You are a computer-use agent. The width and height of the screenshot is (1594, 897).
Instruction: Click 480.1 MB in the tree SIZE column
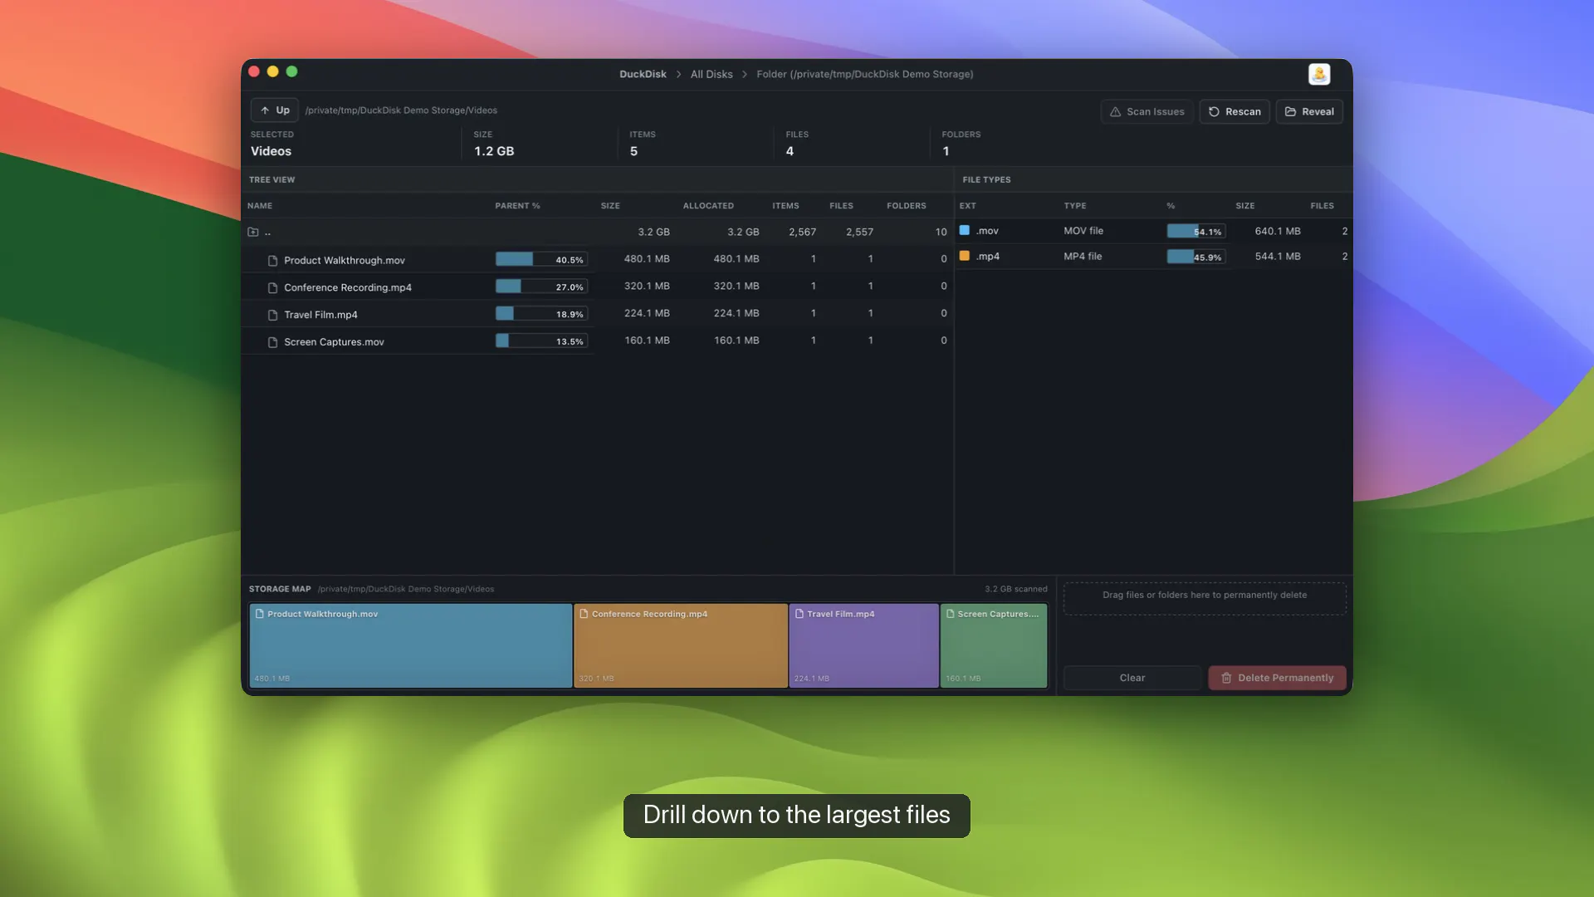click(647, 259)
